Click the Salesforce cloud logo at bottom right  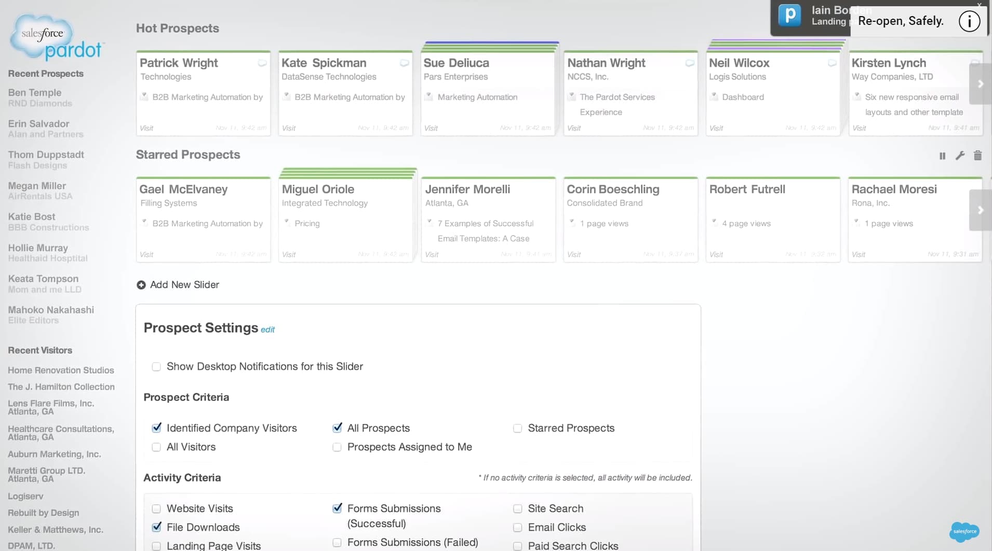pyautogui.click(x=964, y=531)
